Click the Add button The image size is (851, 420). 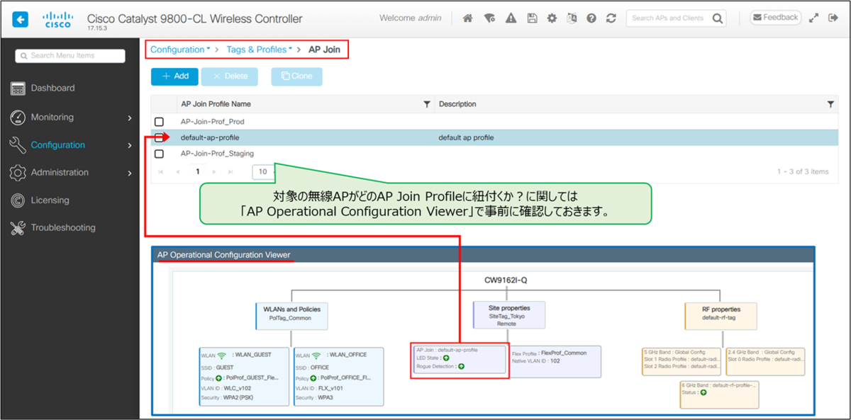tap(175, 76)
